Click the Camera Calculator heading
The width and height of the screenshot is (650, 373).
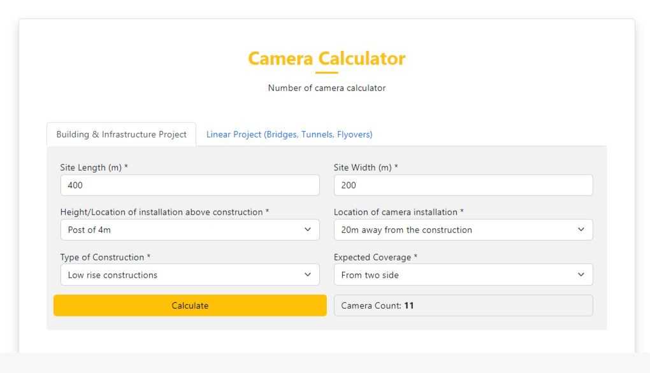tap(326, 59)
